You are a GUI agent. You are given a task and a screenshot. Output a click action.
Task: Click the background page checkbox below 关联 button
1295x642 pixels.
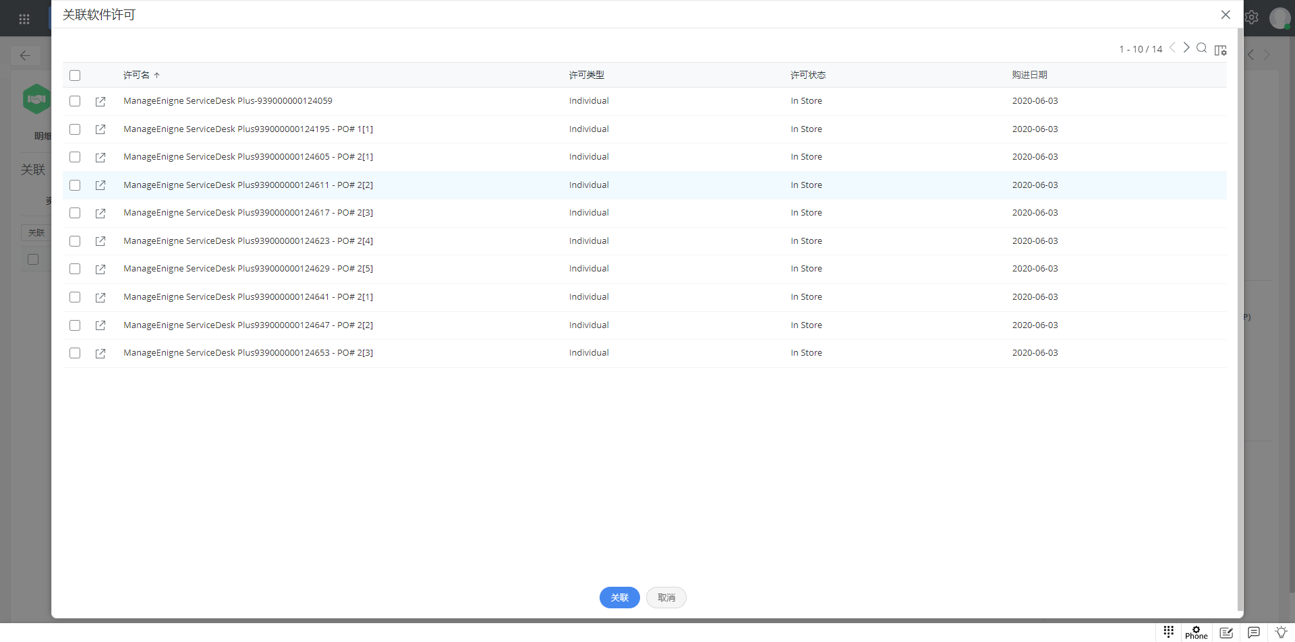(x=33, y=259)
